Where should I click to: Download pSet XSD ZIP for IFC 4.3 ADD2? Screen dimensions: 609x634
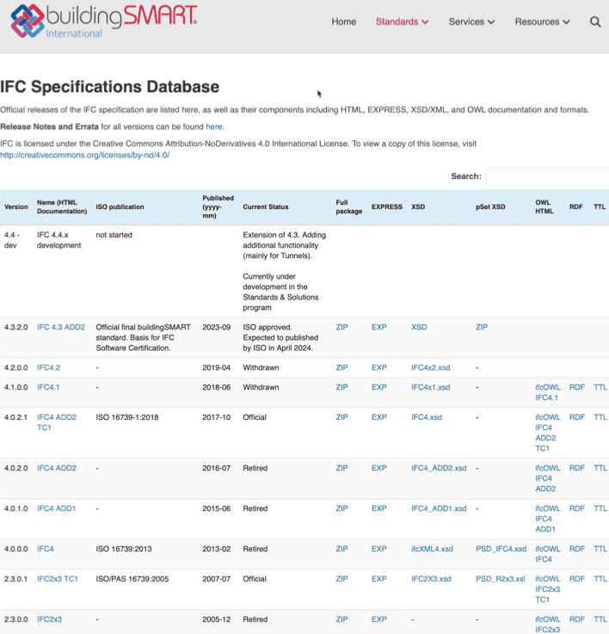[x=482, y=327]
